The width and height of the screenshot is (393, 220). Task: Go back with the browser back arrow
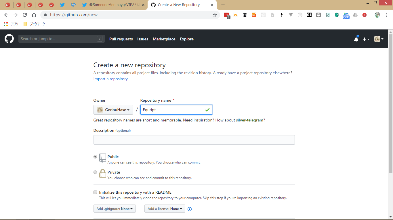(x=6, y=15)
